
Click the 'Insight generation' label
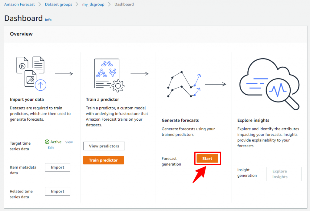click(x=247, y=172)
